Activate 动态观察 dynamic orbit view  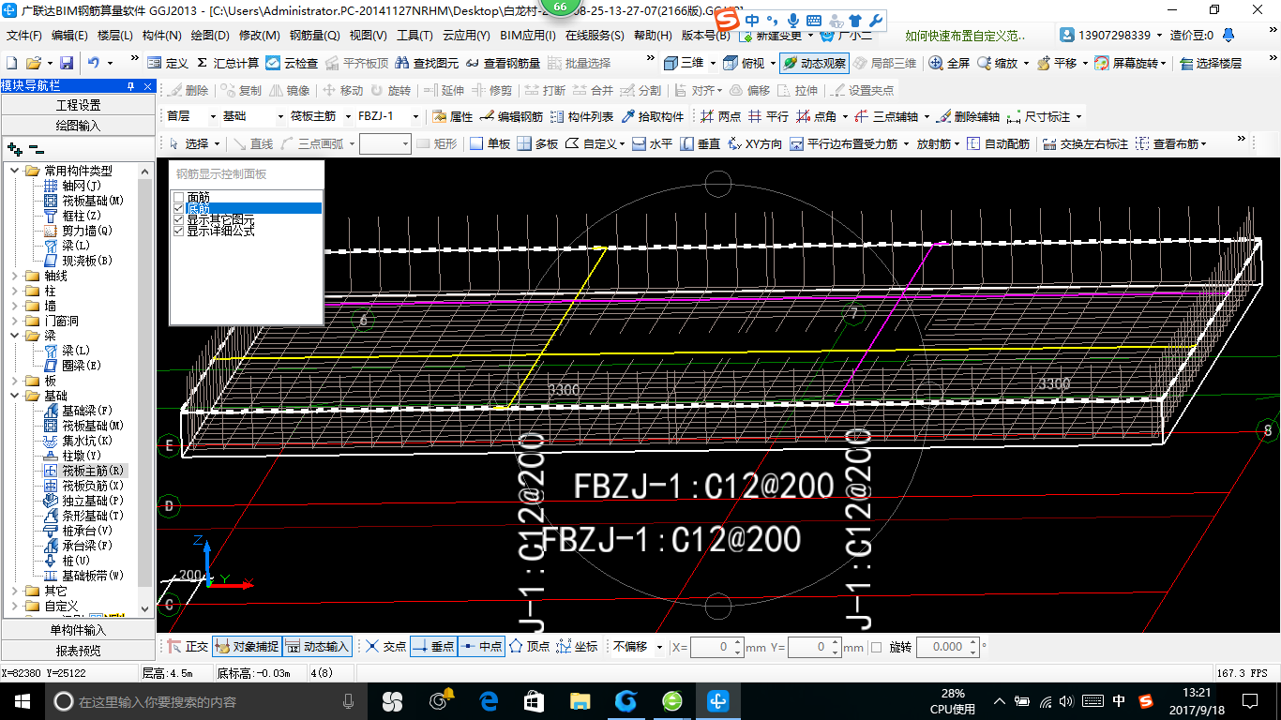(814, 63)
